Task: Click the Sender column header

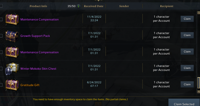Action: click(x=124, y=6)
